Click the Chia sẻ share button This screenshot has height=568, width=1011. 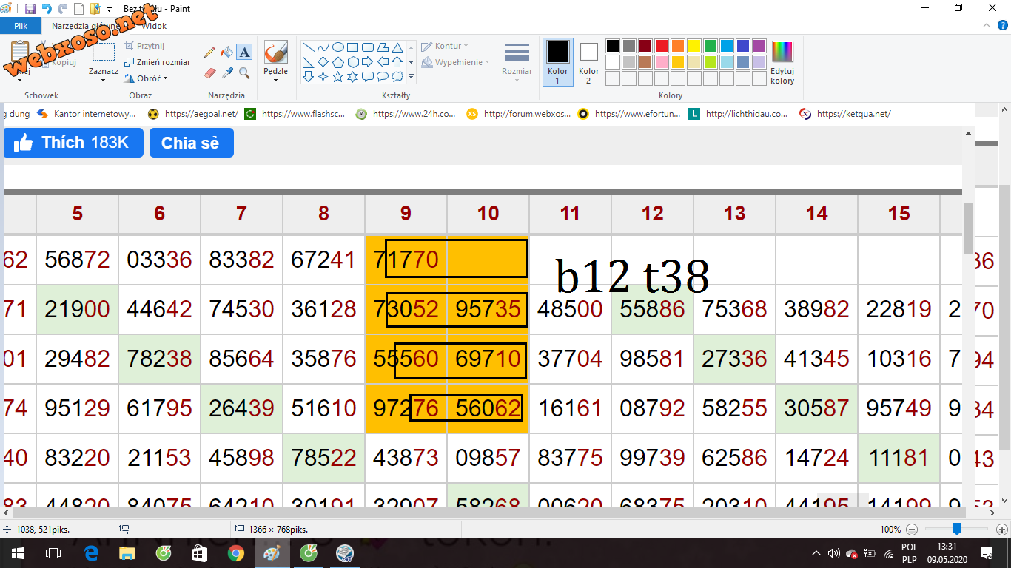click(191, 143)
